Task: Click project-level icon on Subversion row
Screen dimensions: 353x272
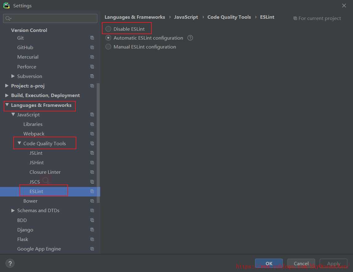Action: coord(92,76)
